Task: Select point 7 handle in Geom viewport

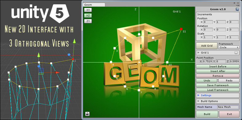Action: 139,90
